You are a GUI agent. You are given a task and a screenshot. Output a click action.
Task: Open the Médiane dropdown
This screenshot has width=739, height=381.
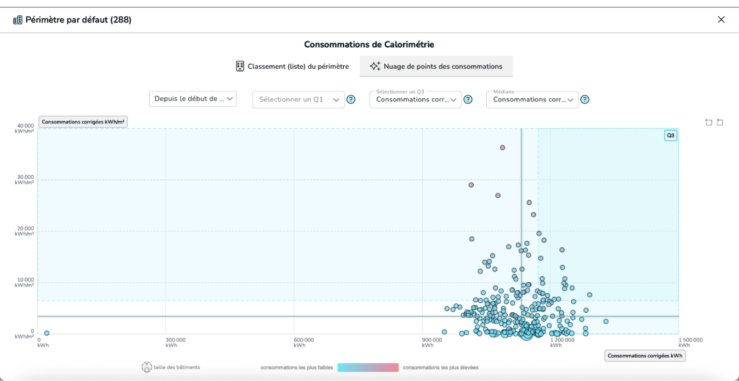pyautogui.click(x=532, y=100)
